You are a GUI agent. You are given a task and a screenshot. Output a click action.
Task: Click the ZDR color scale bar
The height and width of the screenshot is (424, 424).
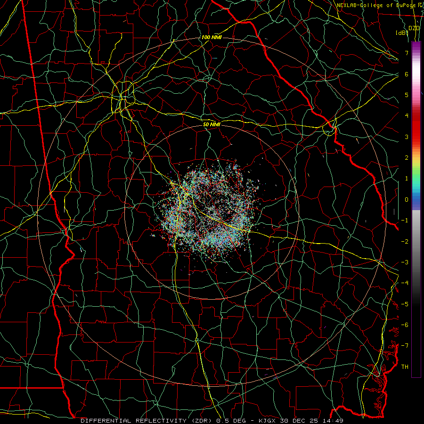(x=416, y=209)
